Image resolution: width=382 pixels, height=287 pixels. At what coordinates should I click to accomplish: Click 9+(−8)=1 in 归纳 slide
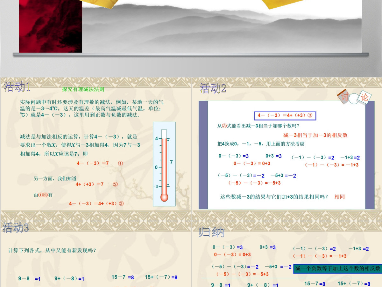click(263, 285)
